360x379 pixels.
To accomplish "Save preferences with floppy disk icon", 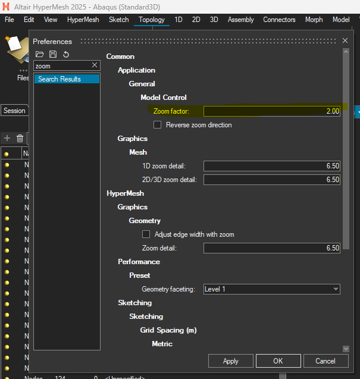I will (53, 54).
